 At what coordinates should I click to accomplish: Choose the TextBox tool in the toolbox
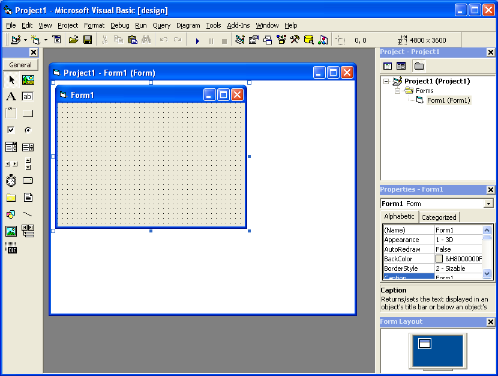pyautogui.click(x=28, y=96)
